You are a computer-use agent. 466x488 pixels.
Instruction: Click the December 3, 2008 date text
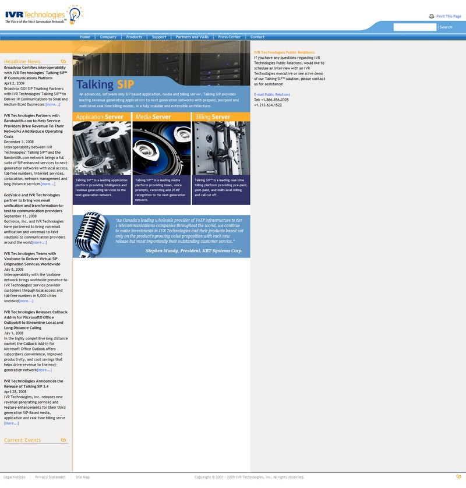[x=19, y=142]
